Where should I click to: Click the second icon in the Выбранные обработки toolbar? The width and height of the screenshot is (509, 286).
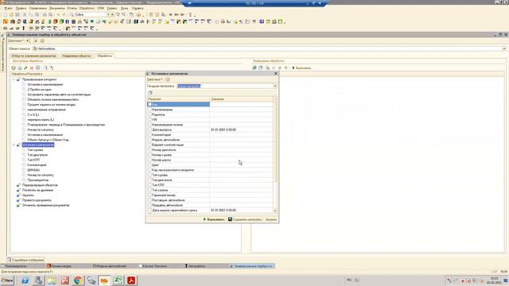[x=260, y=68]
